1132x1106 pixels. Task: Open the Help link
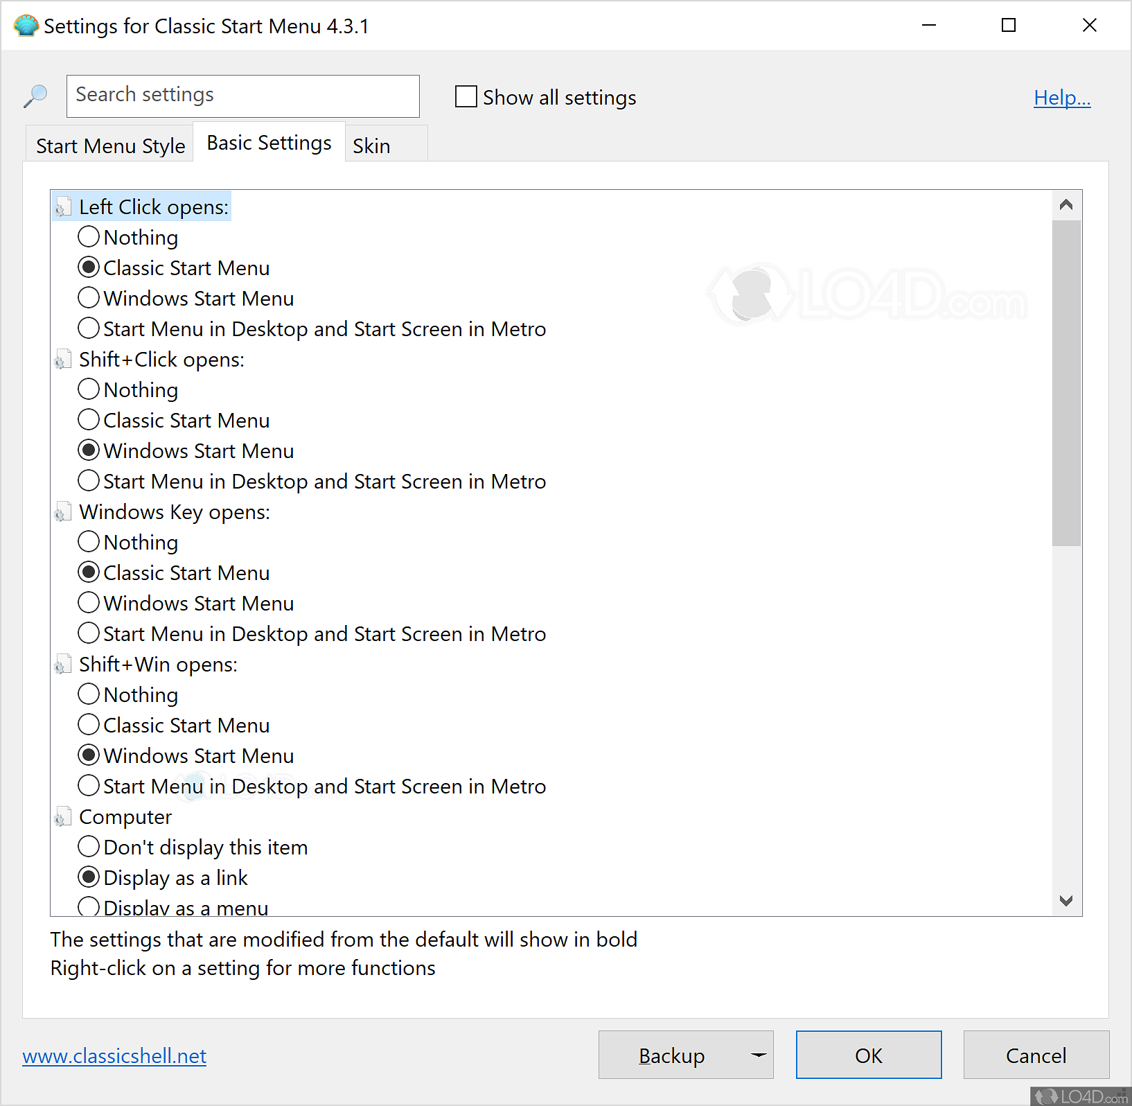point(1061,98)
